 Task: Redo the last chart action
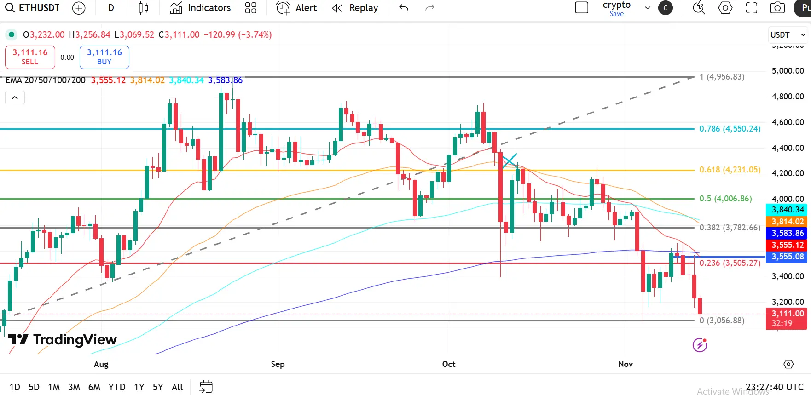click(x=430, y=8)
